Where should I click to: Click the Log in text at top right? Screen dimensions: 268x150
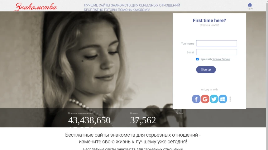(x=250, y=8)
